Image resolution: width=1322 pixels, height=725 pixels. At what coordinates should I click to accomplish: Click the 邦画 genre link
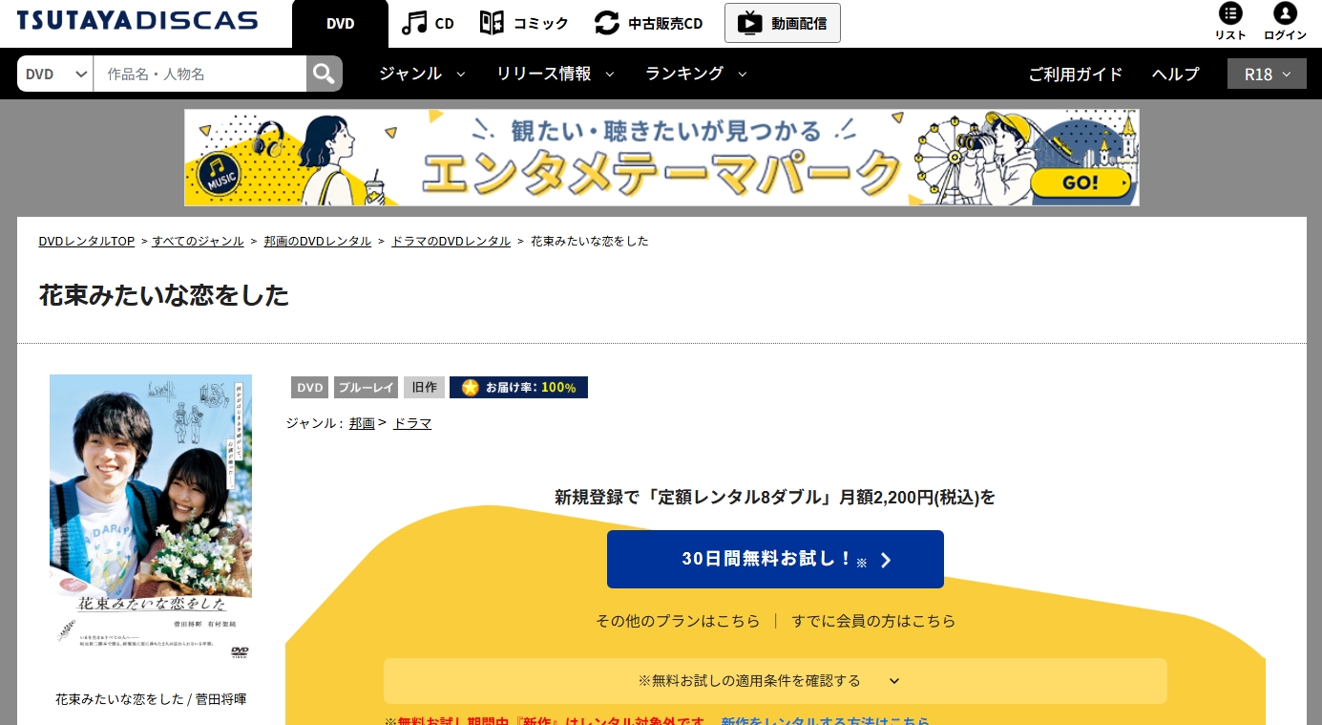(x=362, y=423)
